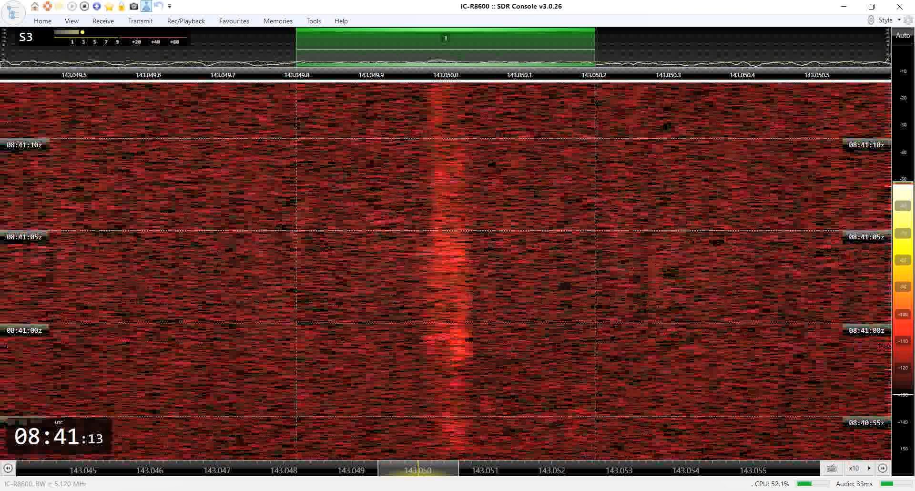Click the Stop button in quick access toolbar
Viewport: 915px width, 491px height.
coord(84,6)
